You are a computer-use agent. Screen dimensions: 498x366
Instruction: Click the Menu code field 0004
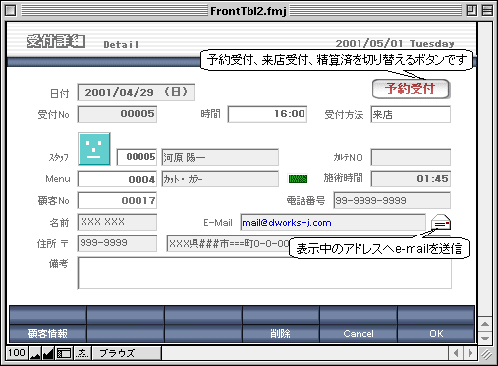coord(117,179)
